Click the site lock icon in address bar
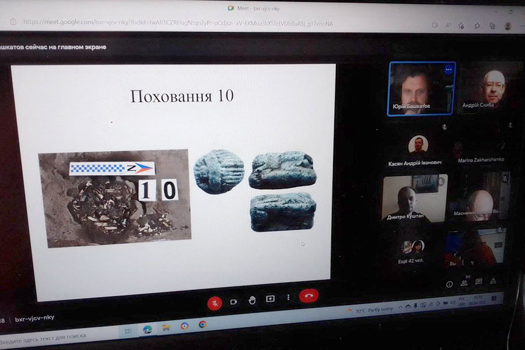The image size is (525, 350). click(x=13, y=21)
